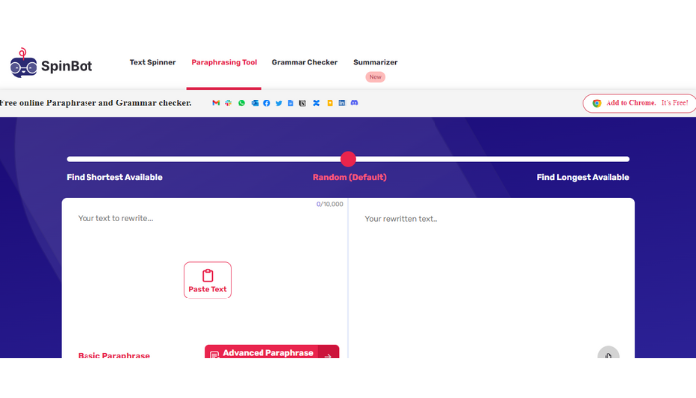Click Free online Paraphraser and Grammar checker text

pyautogui.click(x=95, y=103)
